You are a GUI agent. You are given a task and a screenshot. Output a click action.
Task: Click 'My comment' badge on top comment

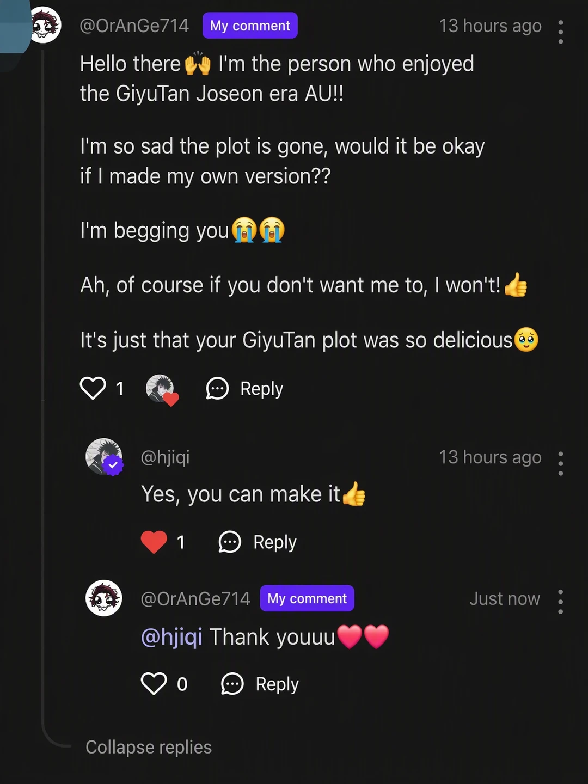pyautogui.click(x=250, y=26)
